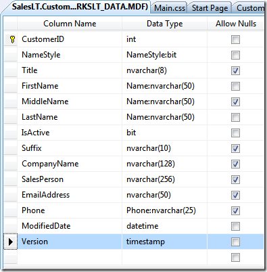Toggle Allow Nulls for NameStyle
Viewport: 267px width, 272px height.
coord(235,55)
